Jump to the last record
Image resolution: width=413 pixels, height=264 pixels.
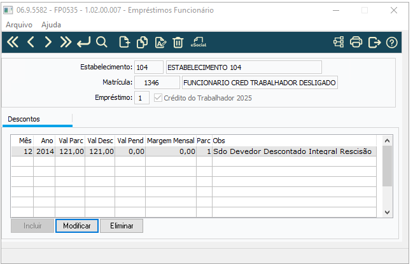click(x=66, y=42)
